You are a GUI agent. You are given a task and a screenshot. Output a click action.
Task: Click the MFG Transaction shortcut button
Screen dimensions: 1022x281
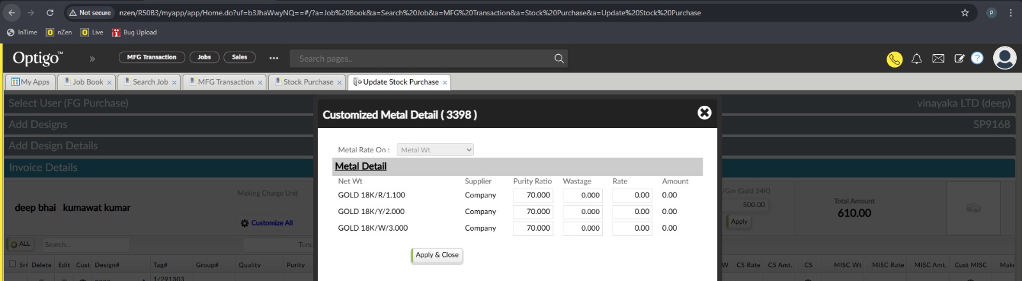[151, 57]
